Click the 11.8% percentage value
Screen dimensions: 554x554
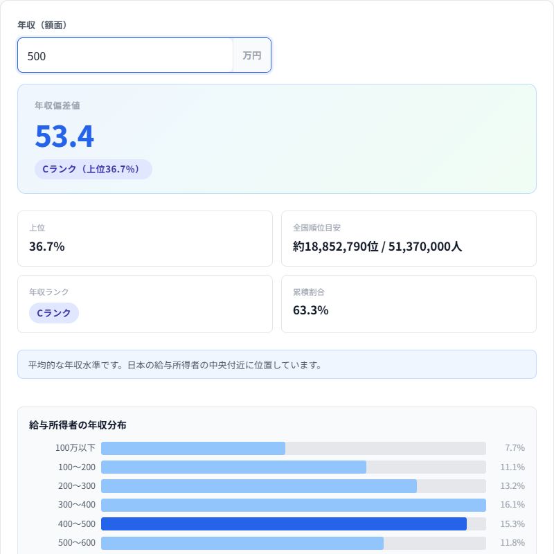click(x=512, y=542)
